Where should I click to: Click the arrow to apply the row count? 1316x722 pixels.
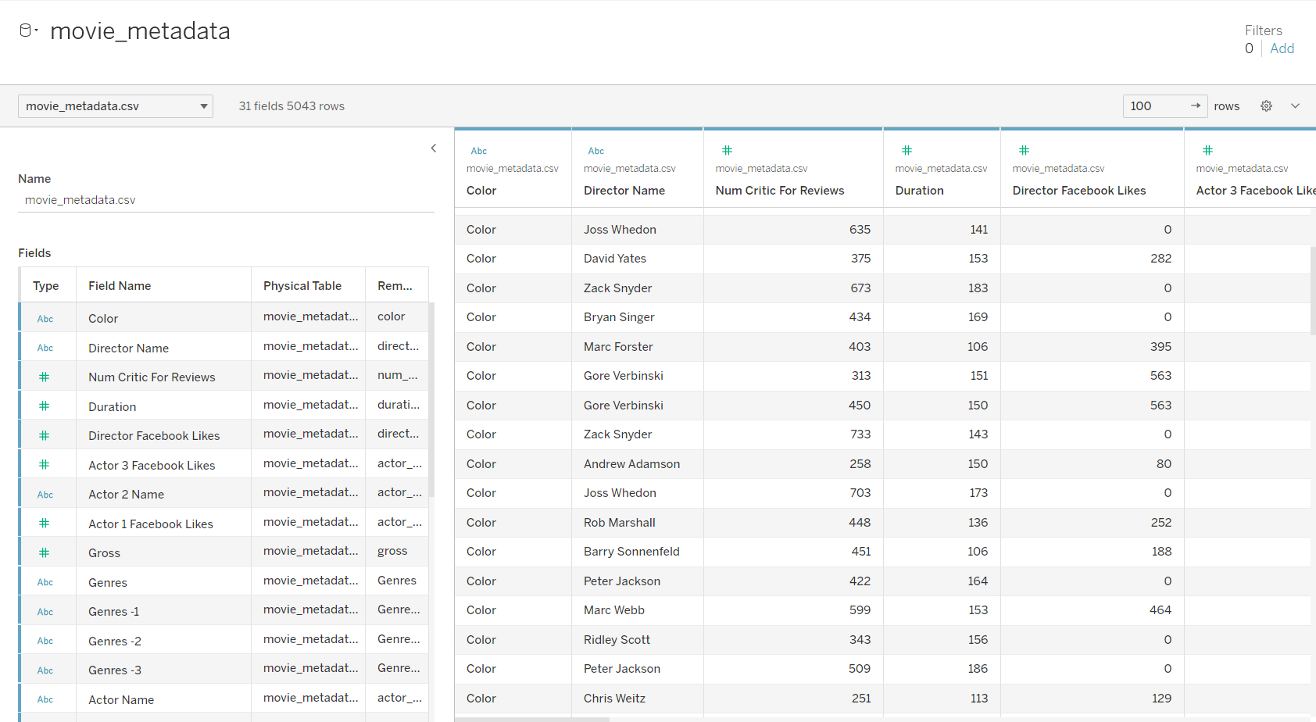click(1194, 105)
